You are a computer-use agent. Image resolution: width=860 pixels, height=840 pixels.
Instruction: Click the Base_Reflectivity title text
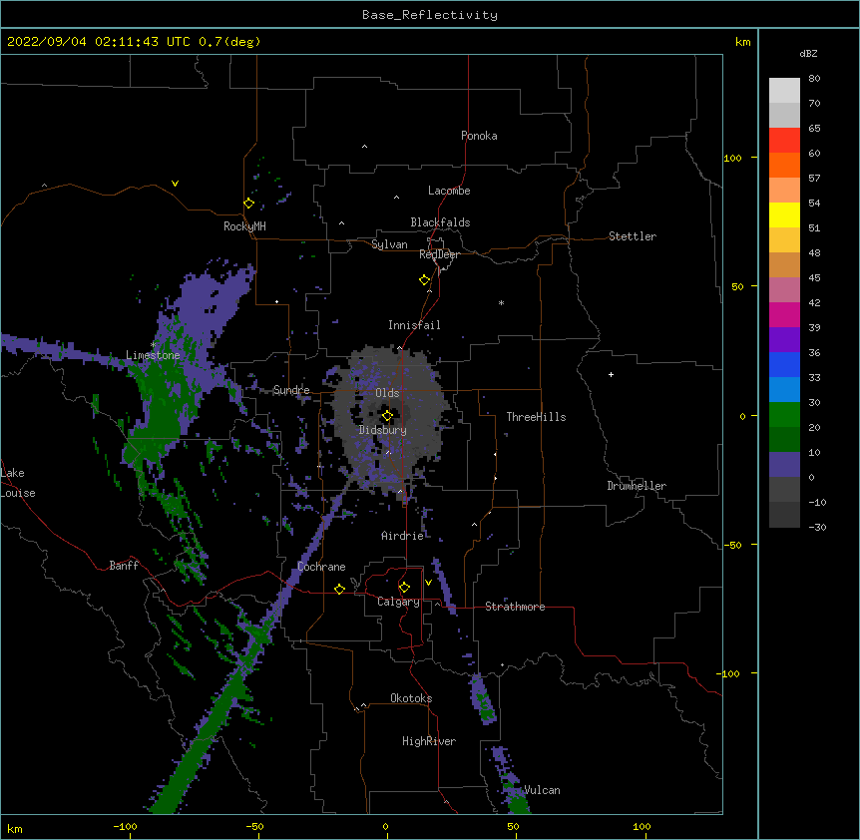[x=430, y=15]
